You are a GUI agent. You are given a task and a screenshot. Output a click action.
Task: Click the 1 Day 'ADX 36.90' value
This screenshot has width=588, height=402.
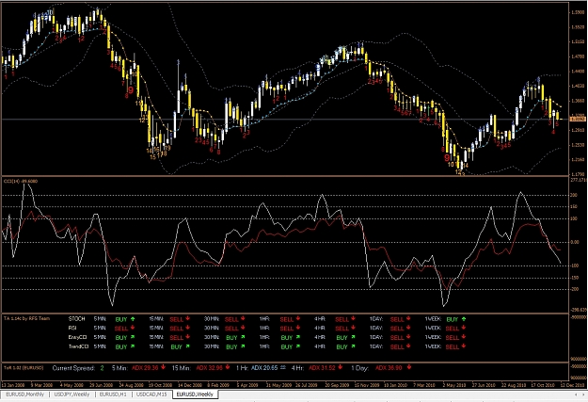(x=389, y=368)
